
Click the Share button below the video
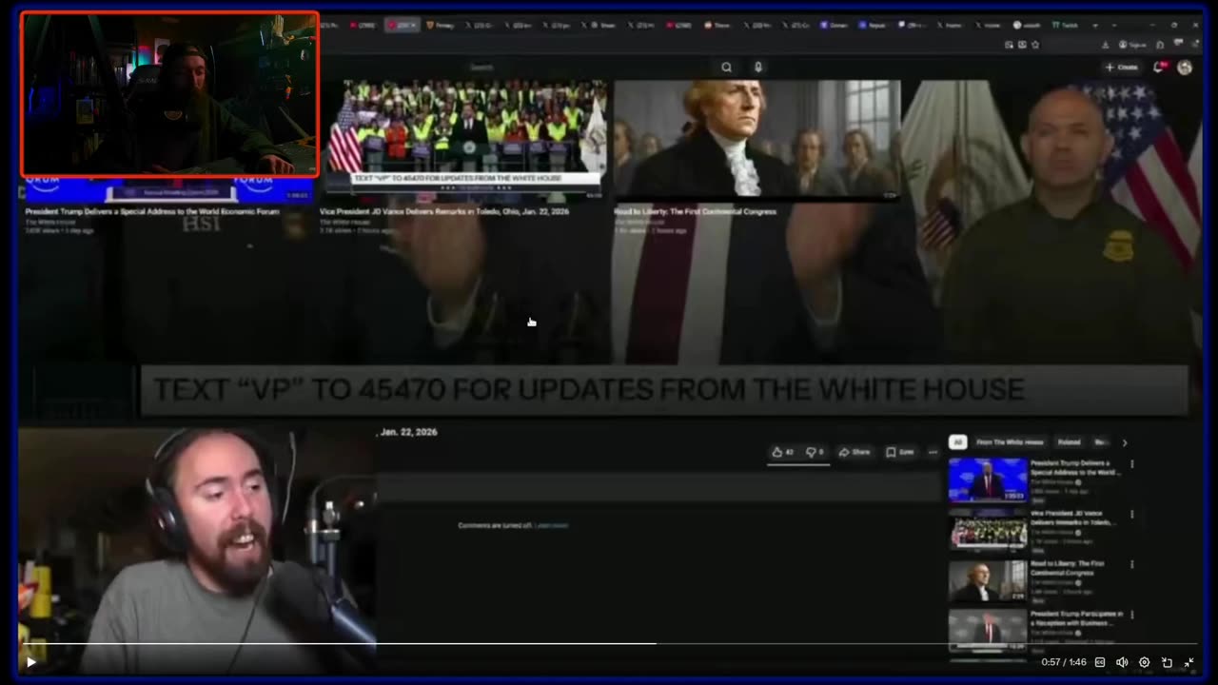(x=855, y=452)
